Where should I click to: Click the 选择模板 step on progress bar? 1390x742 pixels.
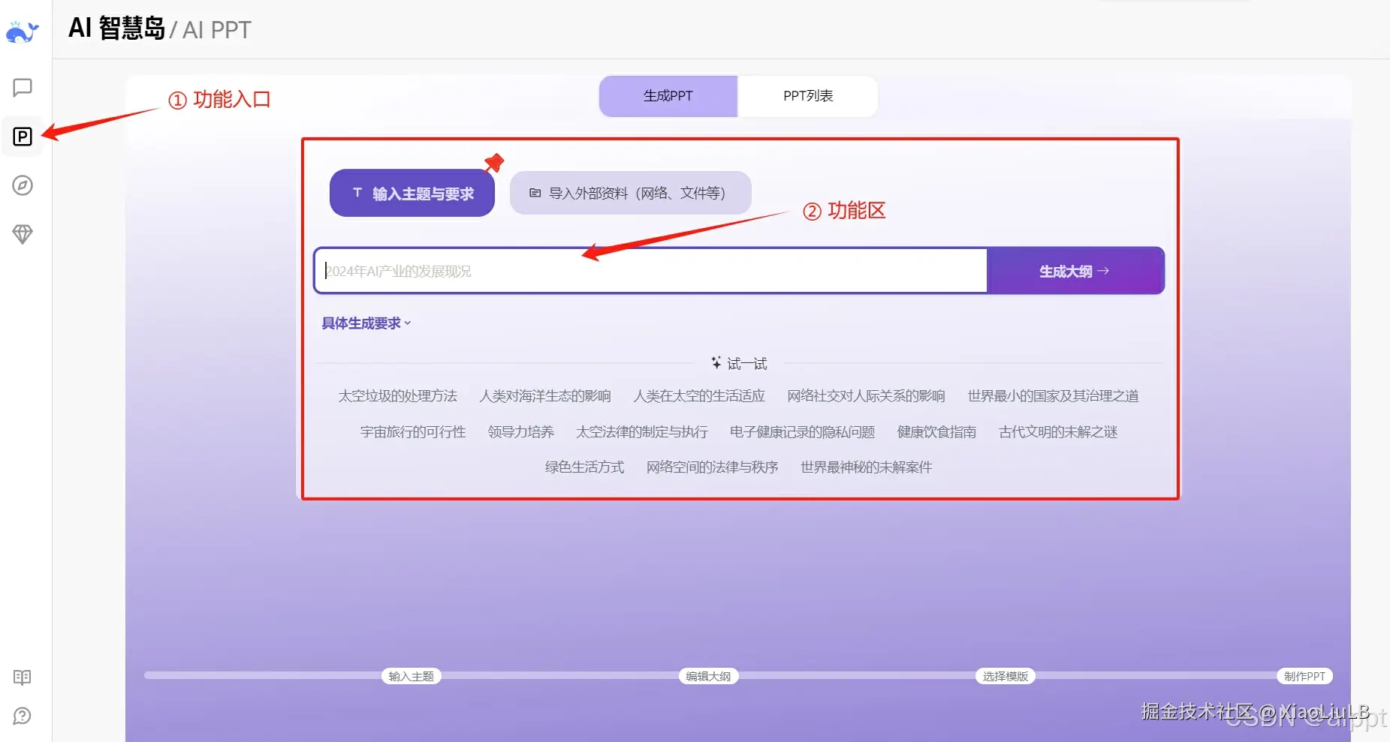[x=1005, y=676]
